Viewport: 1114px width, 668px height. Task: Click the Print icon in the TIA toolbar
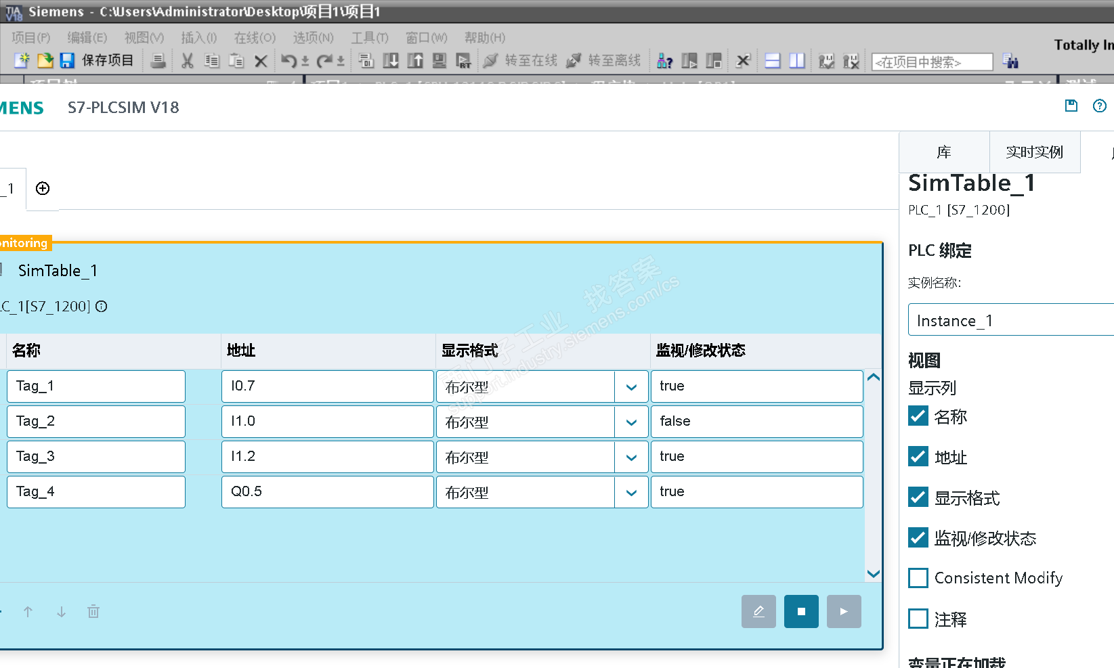pos(158,61)
